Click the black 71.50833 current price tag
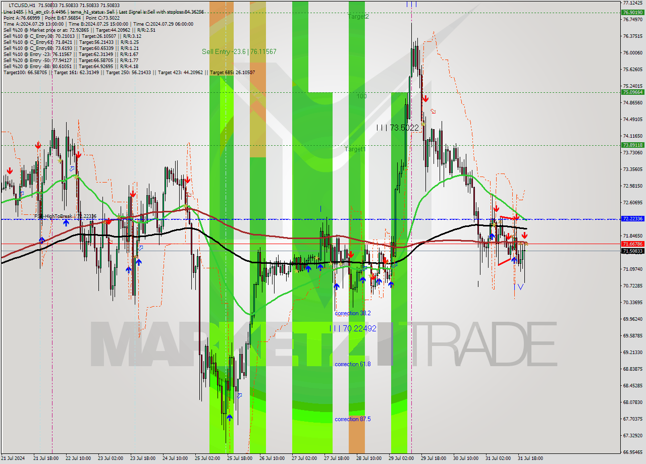Screen dimensions: 646x464 [633, 251]
